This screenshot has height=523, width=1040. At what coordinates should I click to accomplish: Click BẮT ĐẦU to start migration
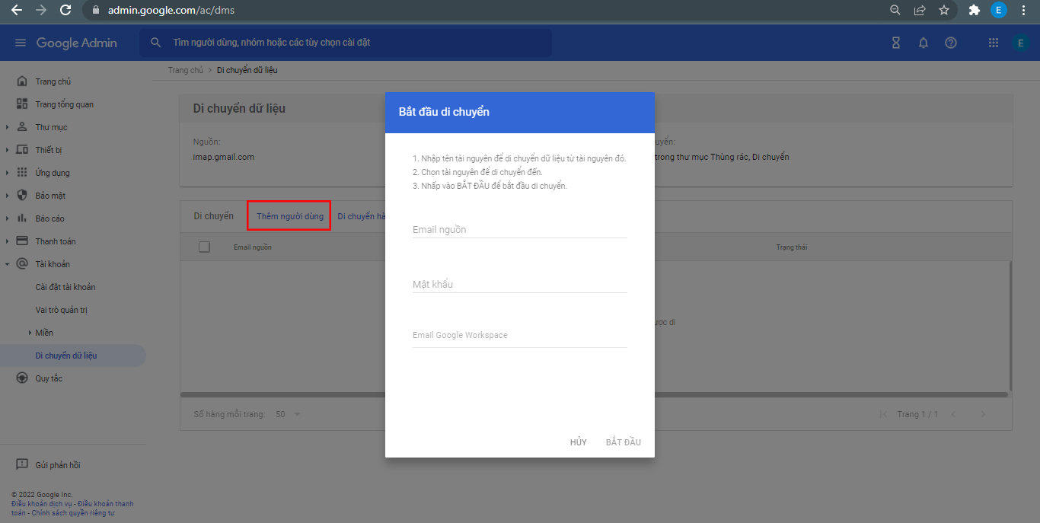click(624, 442)
